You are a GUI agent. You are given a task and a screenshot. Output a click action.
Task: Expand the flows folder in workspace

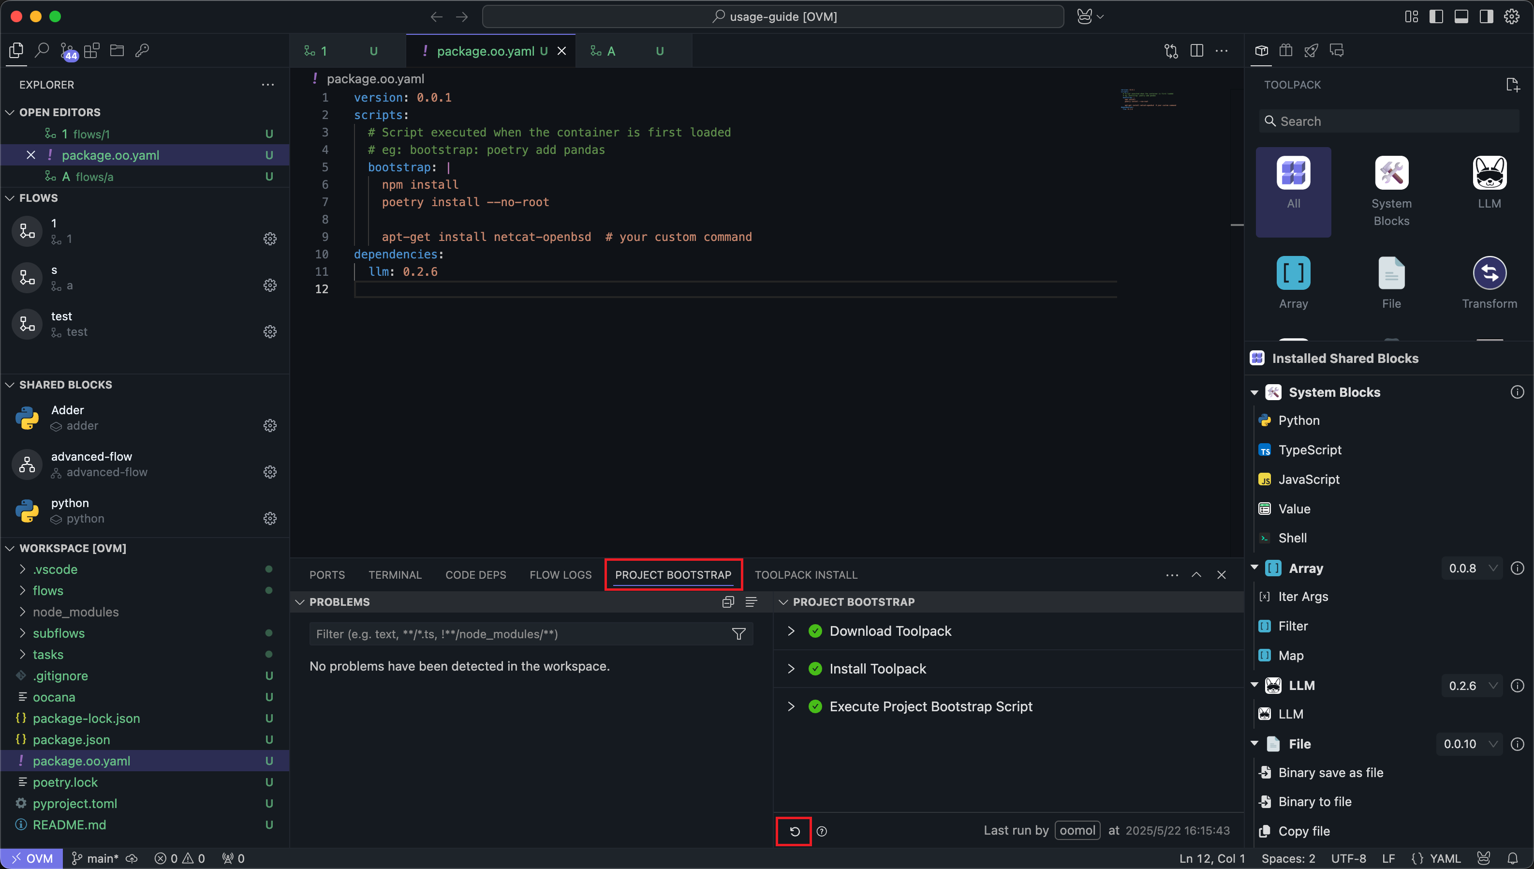[x=48, y=590]
